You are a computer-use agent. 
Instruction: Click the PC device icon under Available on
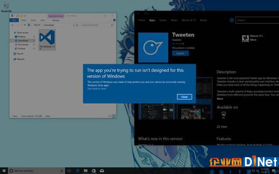pyautogui.click(x=223, y=115)
